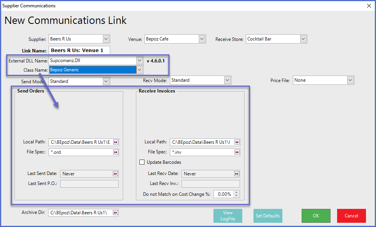376x227 pixels.
Task: Expand the Send Mode dropdown
Action: coord(106,81)
